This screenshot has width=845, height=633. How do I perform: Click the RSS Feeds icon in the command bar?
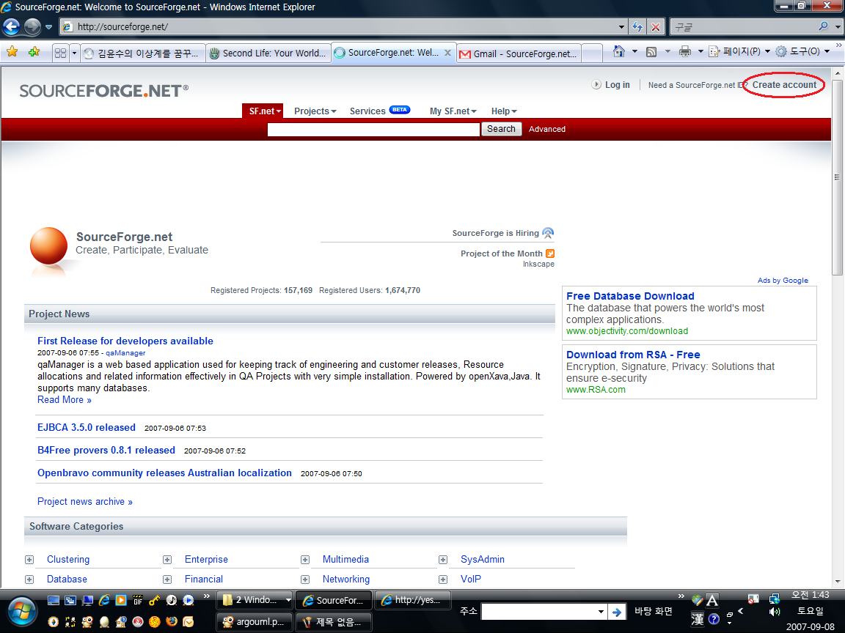pos(651,52)
